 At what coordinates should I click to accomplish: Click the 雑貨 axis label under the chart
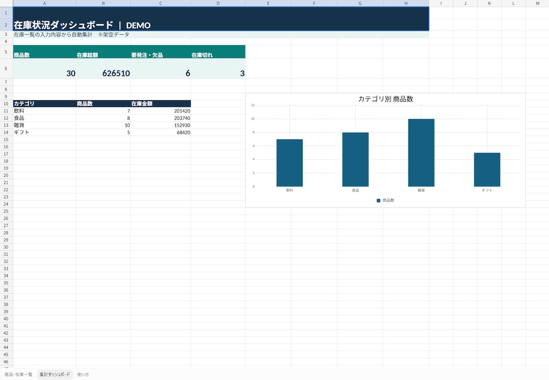pos(421,190)
